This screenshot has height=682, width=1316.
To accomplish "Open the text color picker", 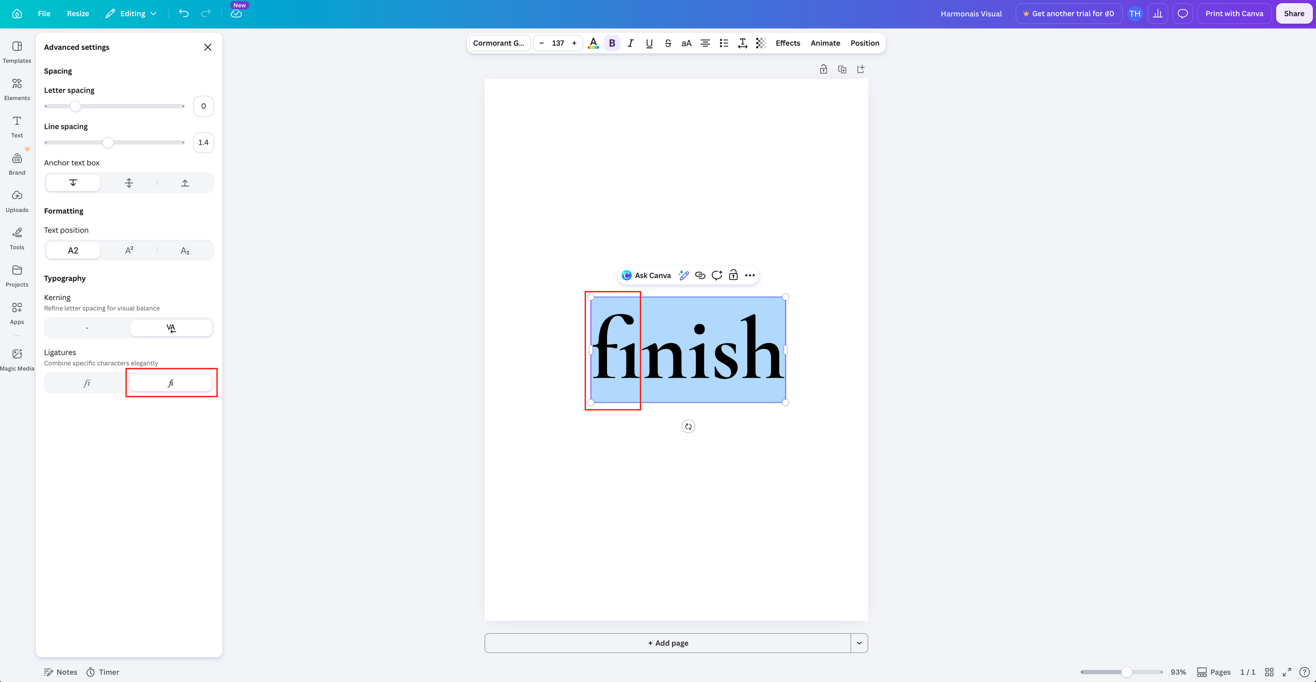I will (593, 43).
